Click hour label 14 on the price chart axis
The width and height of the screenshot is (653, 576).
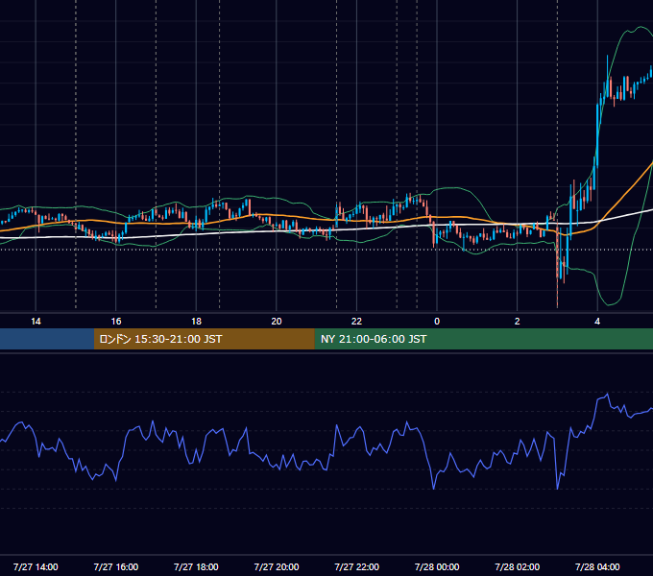pyautogui.click(x=36, y=322)
